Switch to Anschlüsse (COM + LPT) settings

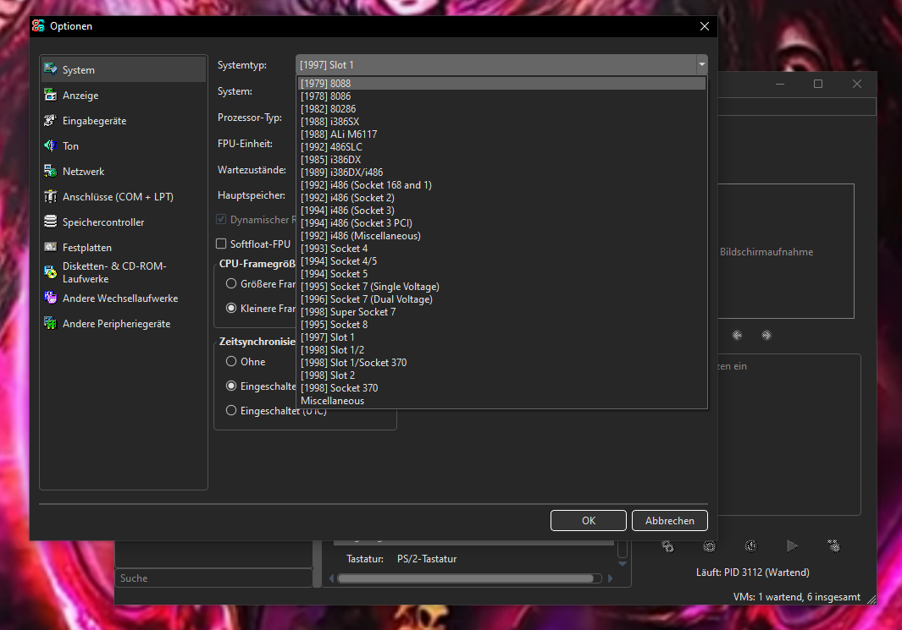(x=49, y=196)
